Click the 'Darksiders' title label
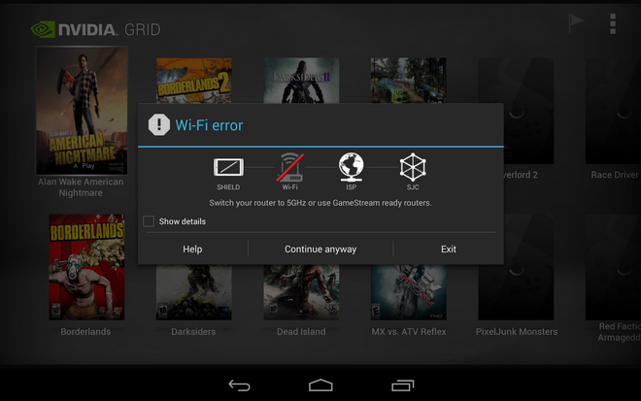This screenshot has width=641, height=401. 193,331
